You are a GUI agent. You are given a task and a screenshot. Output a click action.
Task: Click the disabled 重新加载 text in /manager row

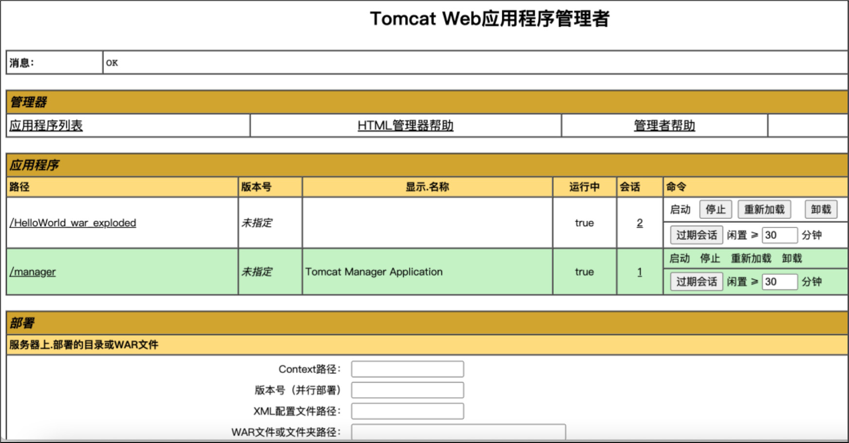point(751,258)
